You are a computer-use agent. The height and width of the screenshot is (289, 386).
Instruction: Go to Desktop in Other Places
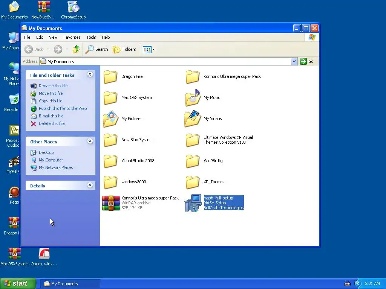42,153
